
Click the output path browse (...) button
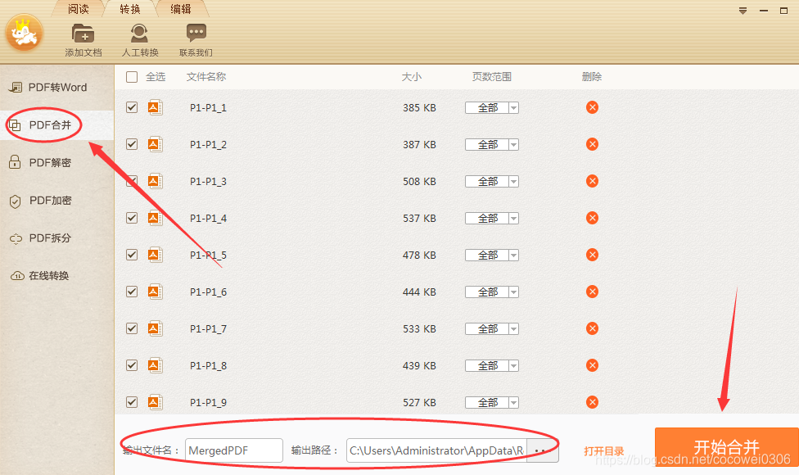(x=542, y=450)
